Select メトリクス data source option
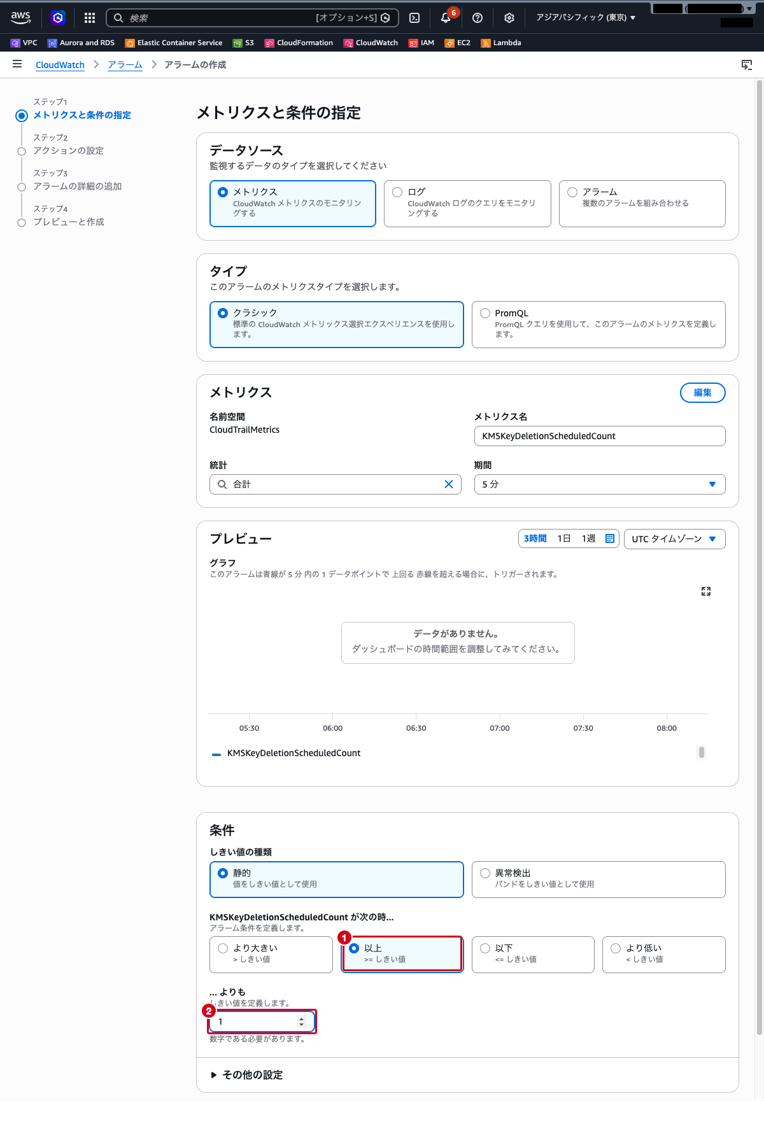Screen dimensions: 764x1124 [293, 203]
